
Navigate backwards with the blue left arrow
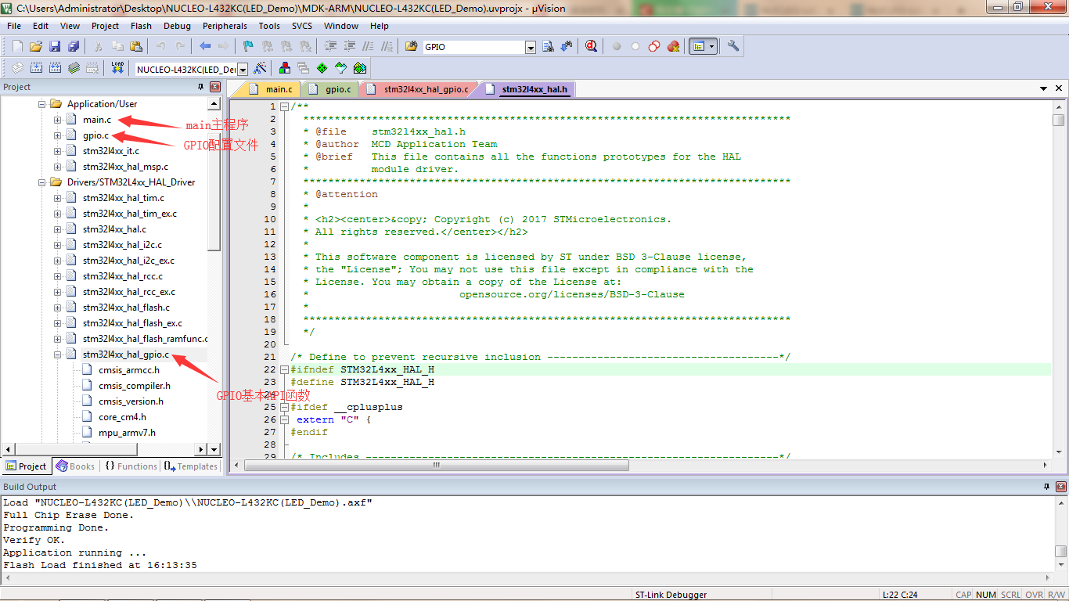(205, 47)
